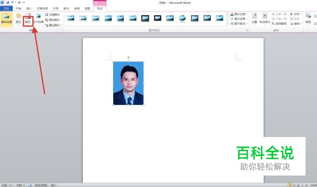
Task: Apply the first picture style thumbnail
Action: 71,18
